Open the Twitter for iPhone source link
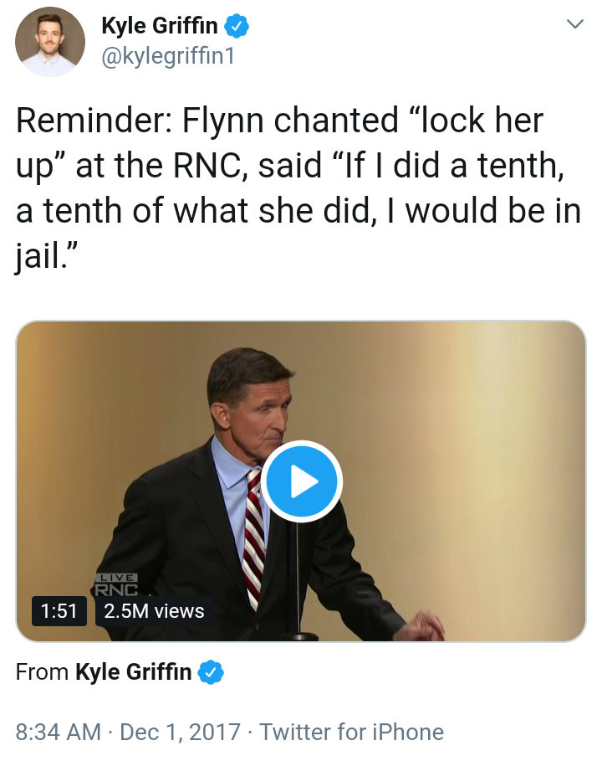 (351, 732)
